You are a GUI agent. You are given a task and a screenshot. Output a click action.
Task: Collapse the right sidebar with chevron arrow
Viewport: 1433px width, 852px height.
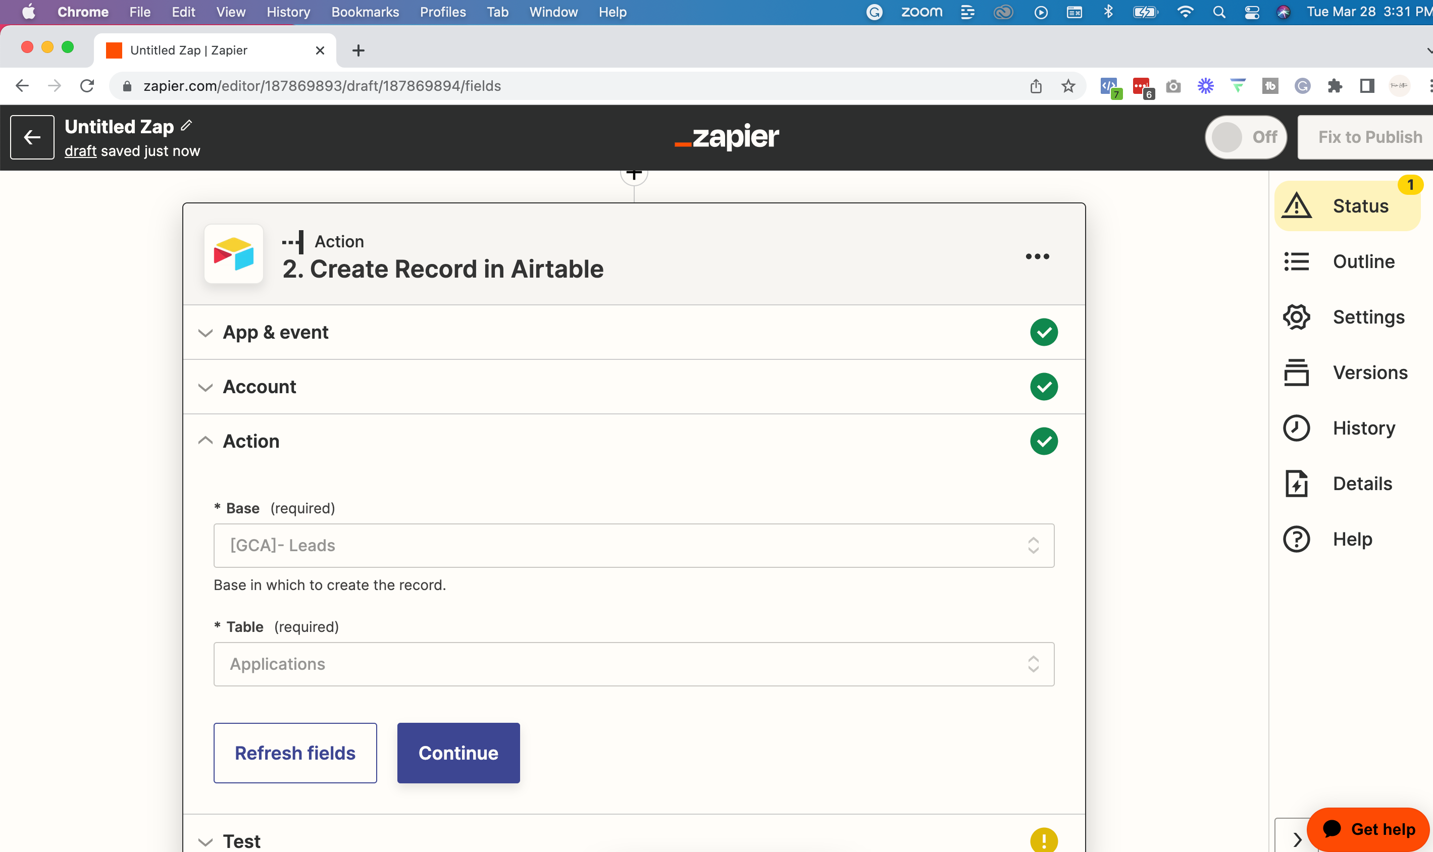[x=1297, y=839]
